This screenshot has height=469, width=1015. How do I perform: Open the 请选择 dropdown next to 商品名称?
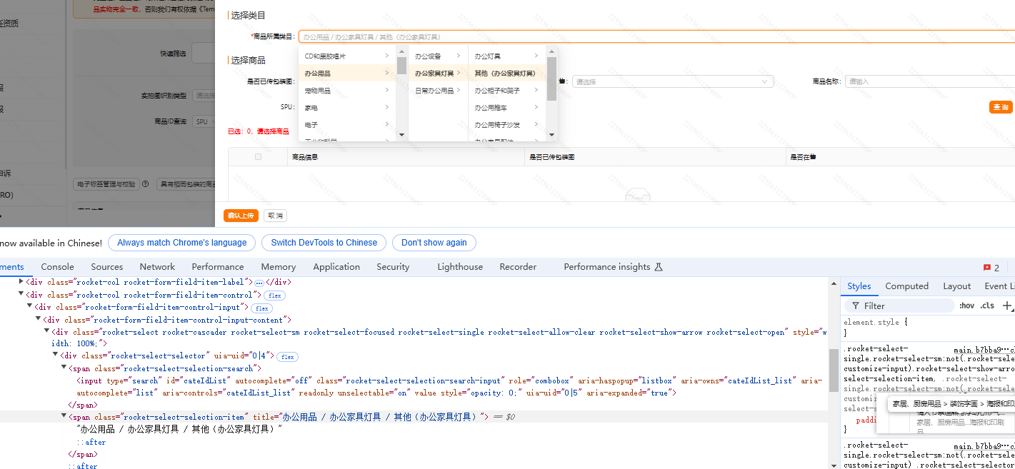tap(672, 82)
